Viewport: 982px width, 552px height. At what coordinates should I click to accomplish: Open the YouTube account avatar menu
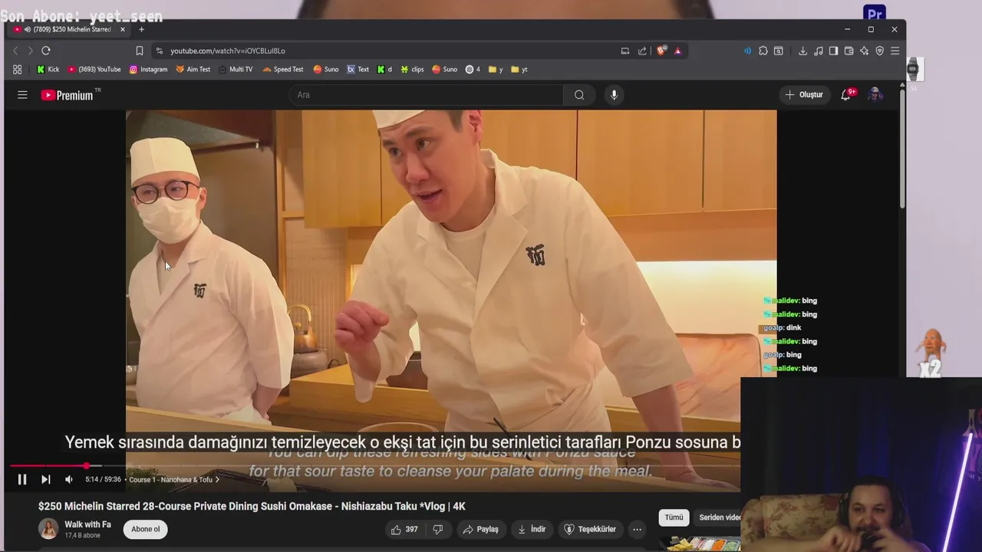(875, 95)
